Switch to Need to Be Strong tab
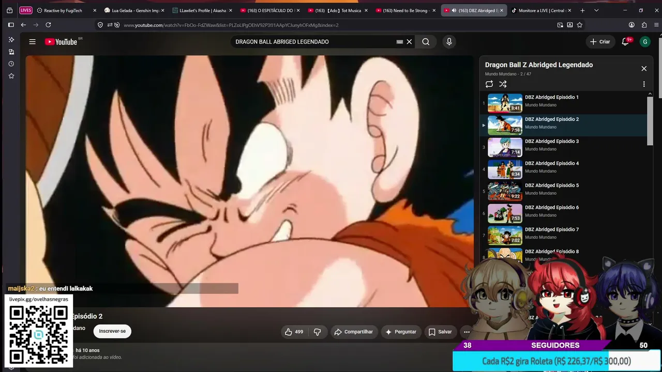This screenshot has width=662, height=372. point(404,10)
